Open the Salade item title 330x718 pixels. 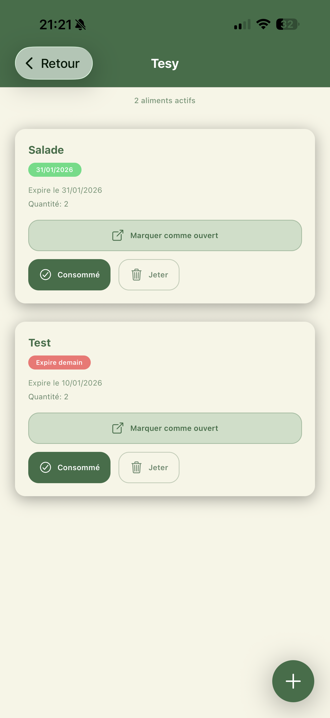(x=46, y=150)
